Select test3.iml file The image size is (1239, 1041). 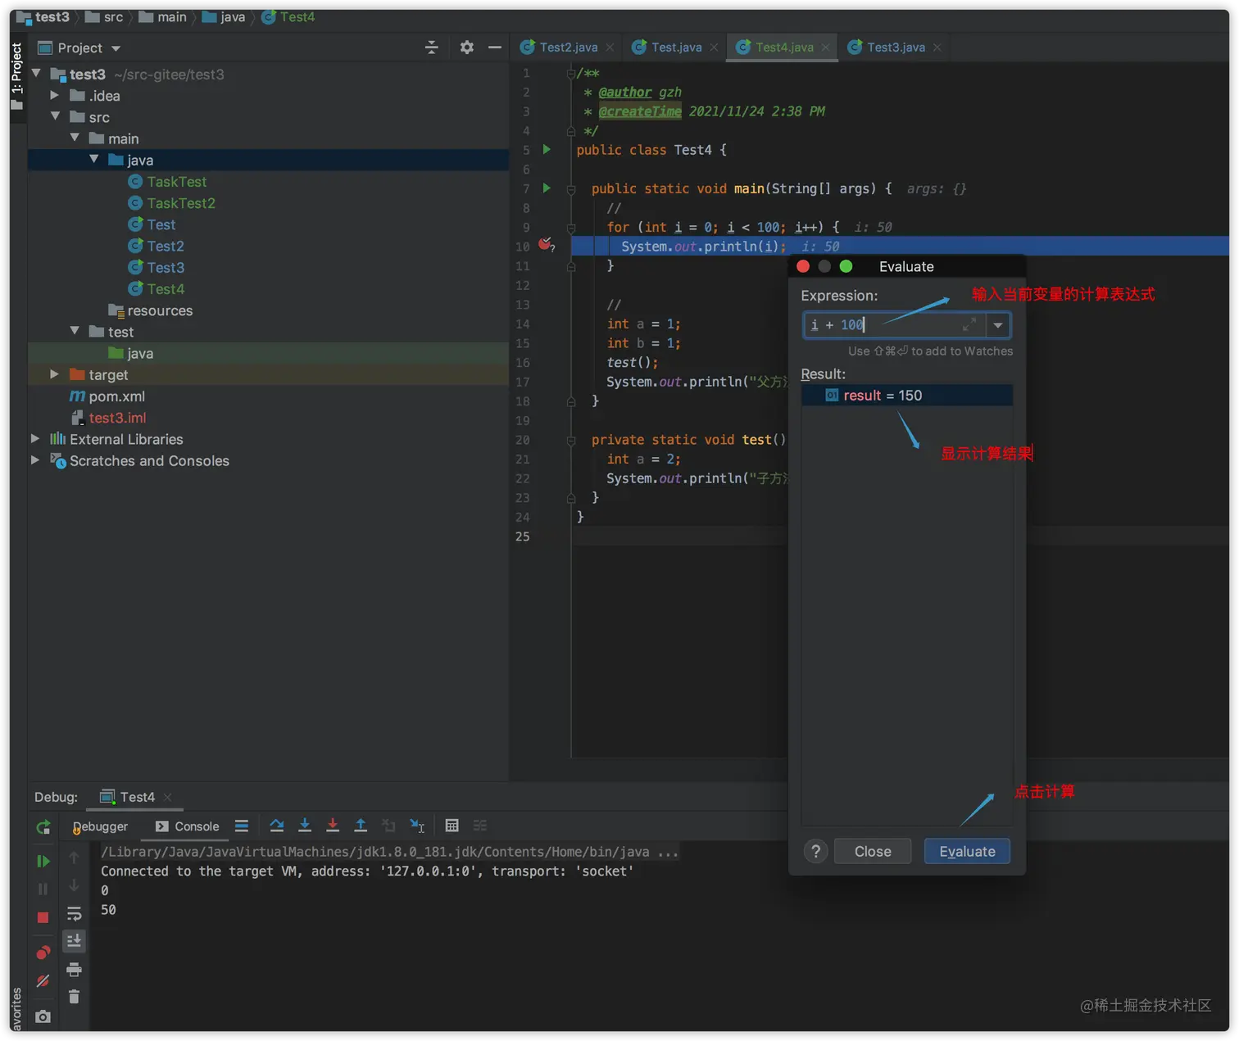point(117,418)
